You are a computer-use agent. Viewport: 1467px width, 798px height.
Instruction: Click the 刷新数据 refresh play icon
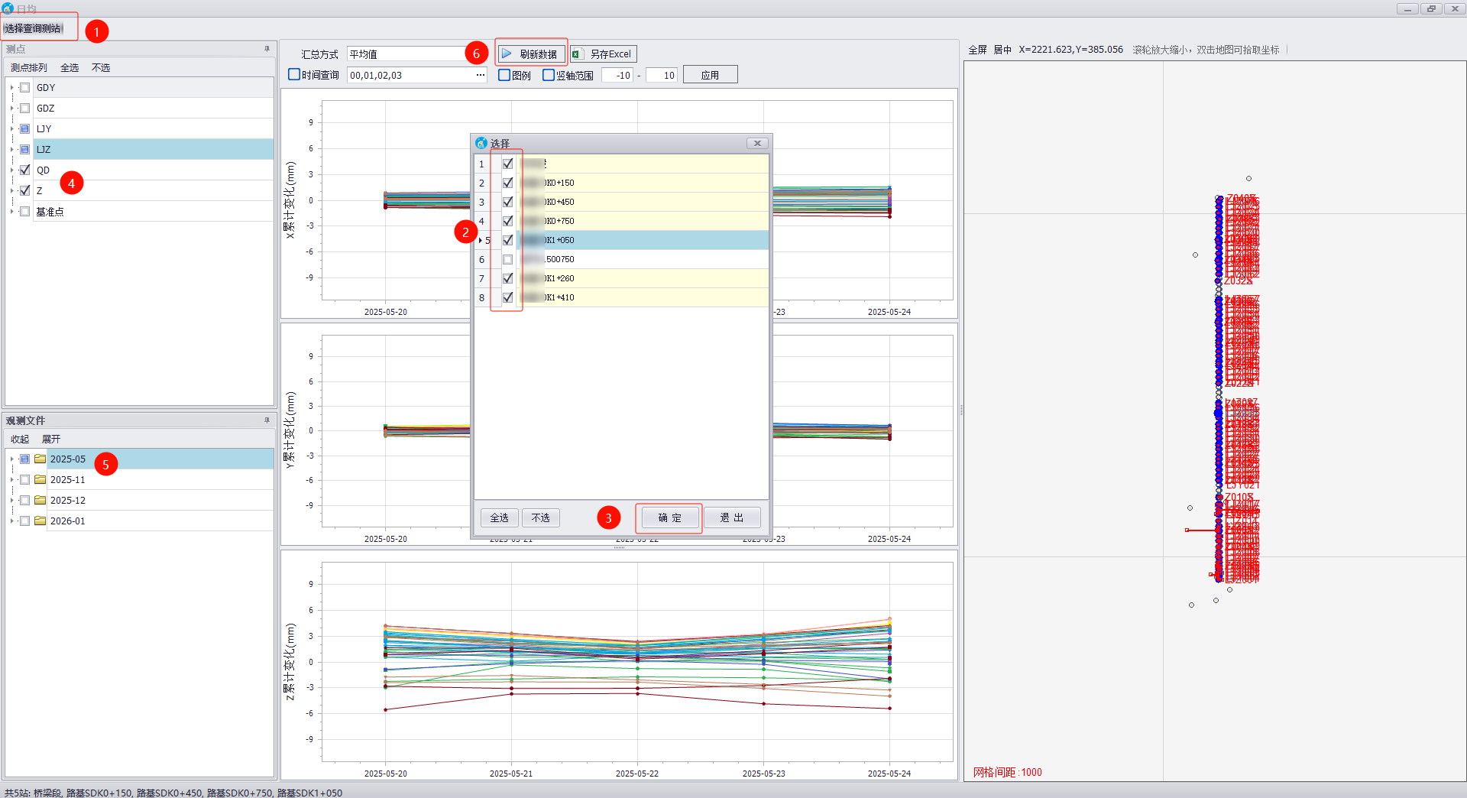507,54
